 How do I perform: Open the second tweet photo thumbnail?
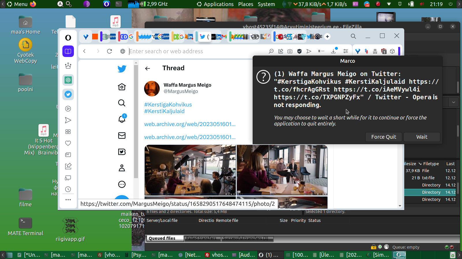tap(282, 170)
